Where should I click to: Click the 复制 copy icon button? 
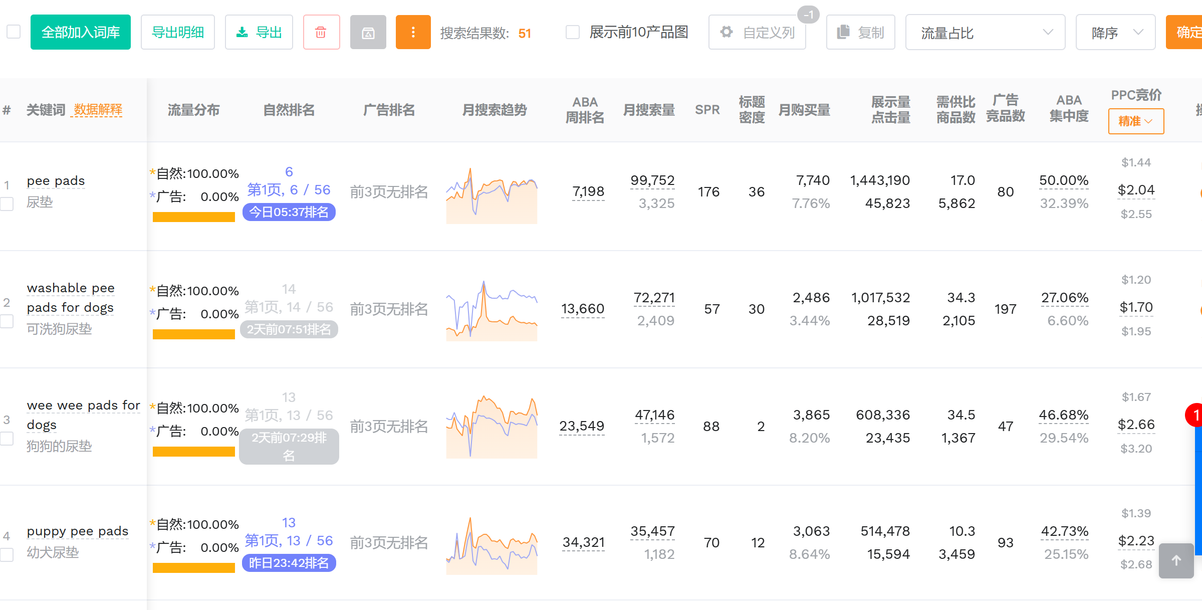[860, 33]
